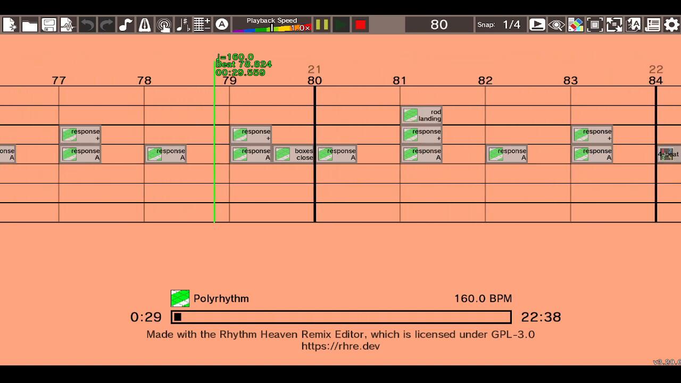Open the metronome tool
Viewport: 681px width, 383px height.
pyautogui.click(x=145, y=25)
